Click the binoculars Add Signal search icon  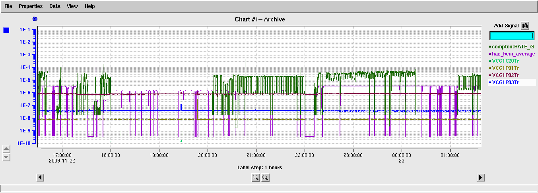tap(525, 25)
